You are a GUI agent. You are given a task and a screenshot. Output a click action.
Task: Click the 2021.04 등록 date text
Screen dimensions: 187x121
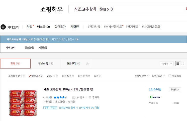(78, 97)
